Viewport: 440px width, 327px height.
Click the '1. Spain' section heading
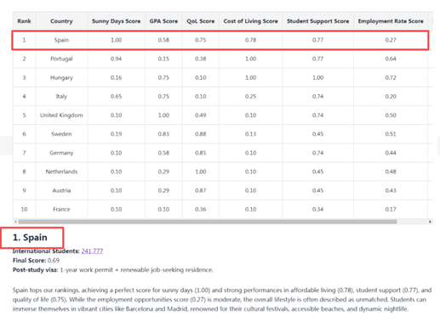(x=30, y=237)
